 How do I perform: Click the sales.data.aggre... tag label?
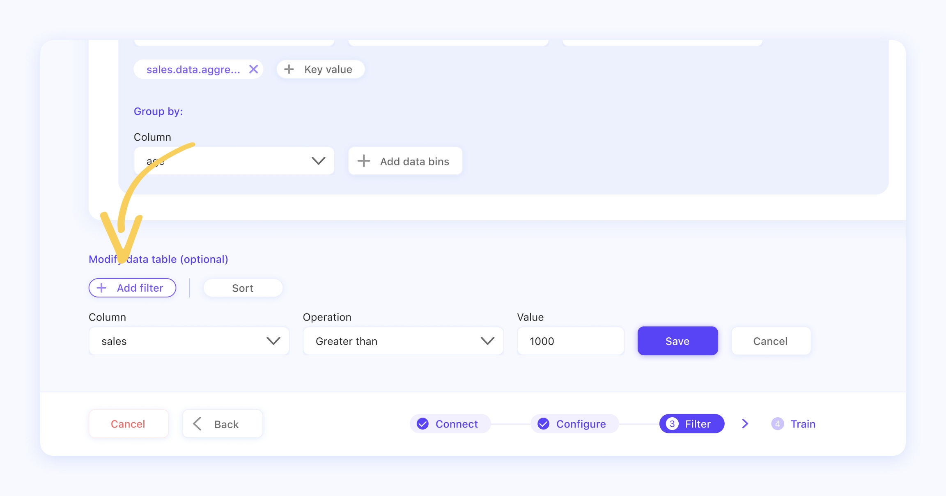[193, 69]
